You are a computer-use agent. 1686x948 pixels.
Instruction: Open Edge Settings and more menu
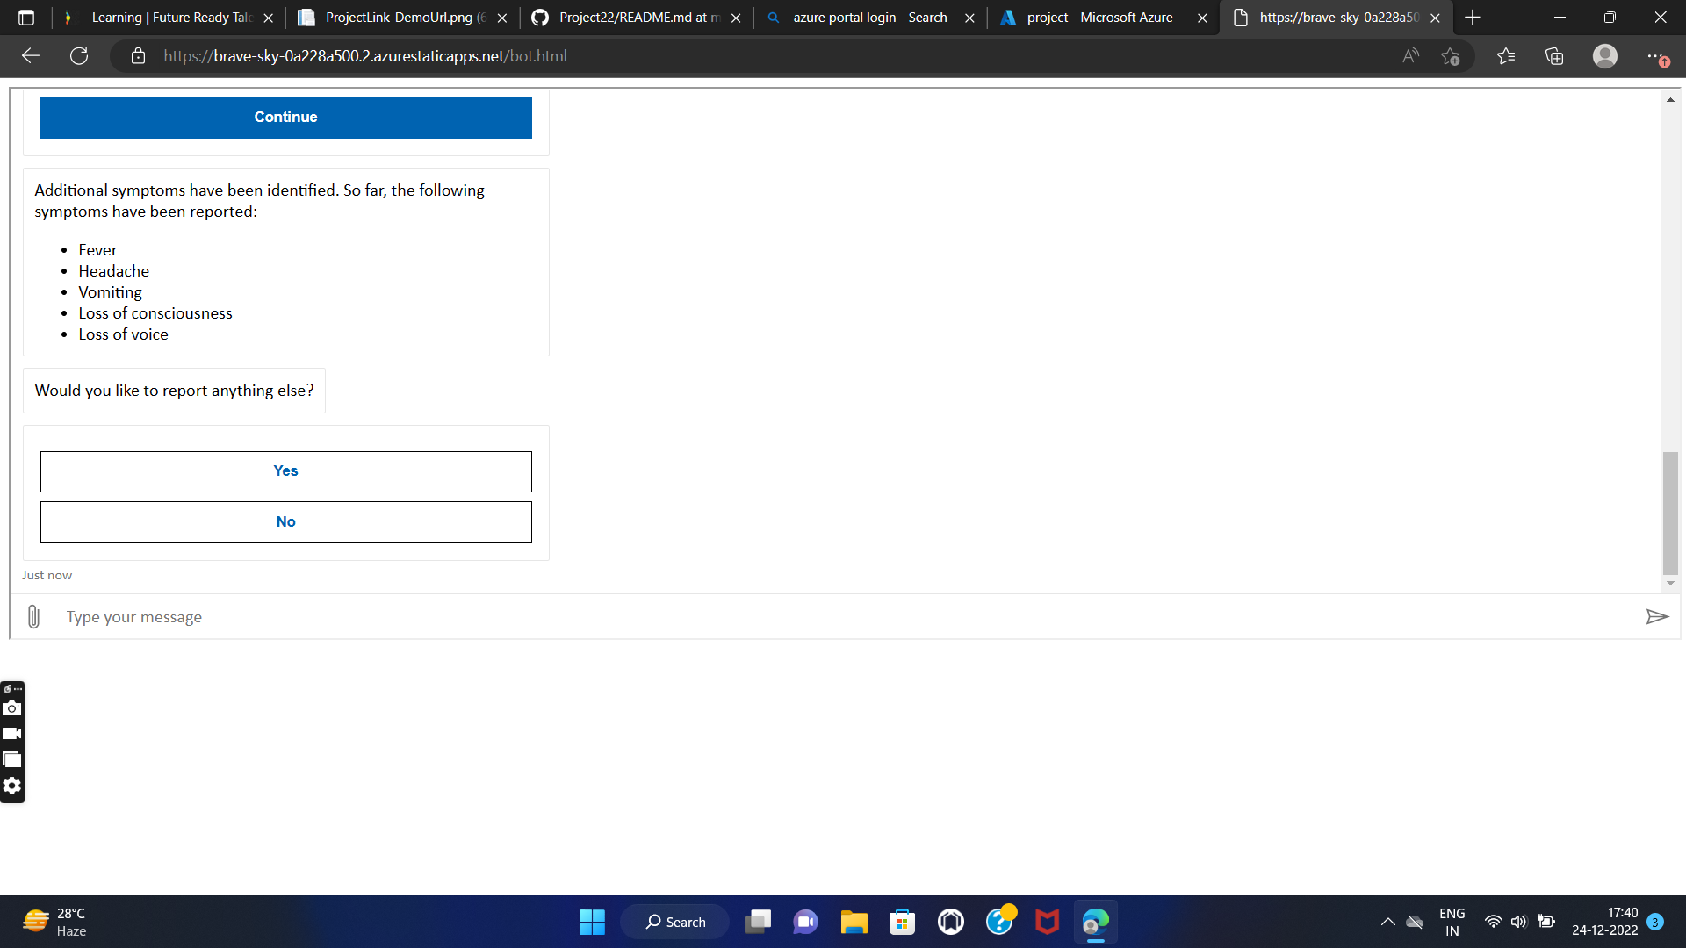click(x=1657, y=56)
